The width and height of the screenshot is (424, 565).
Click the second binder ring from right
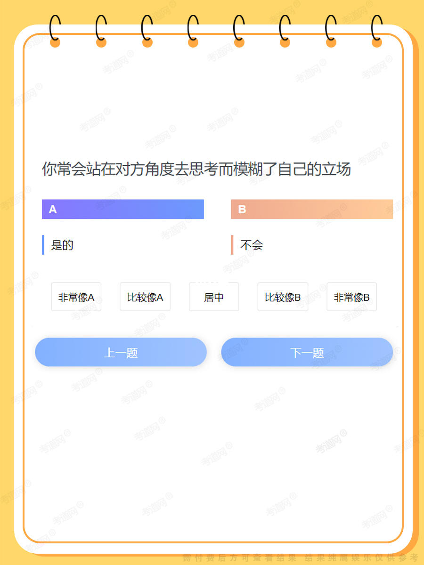[x=331, y=31]
